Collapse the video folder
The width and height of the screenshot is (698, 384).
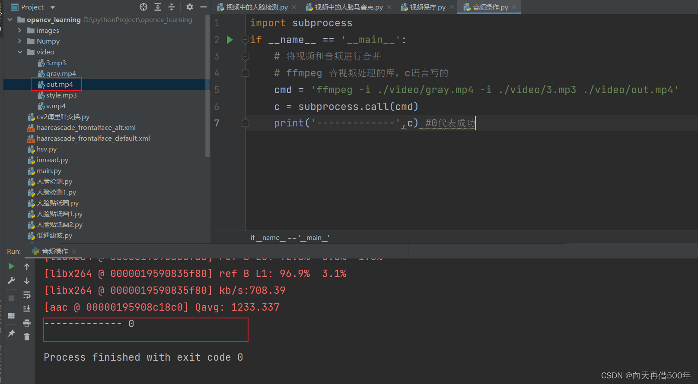19,52
